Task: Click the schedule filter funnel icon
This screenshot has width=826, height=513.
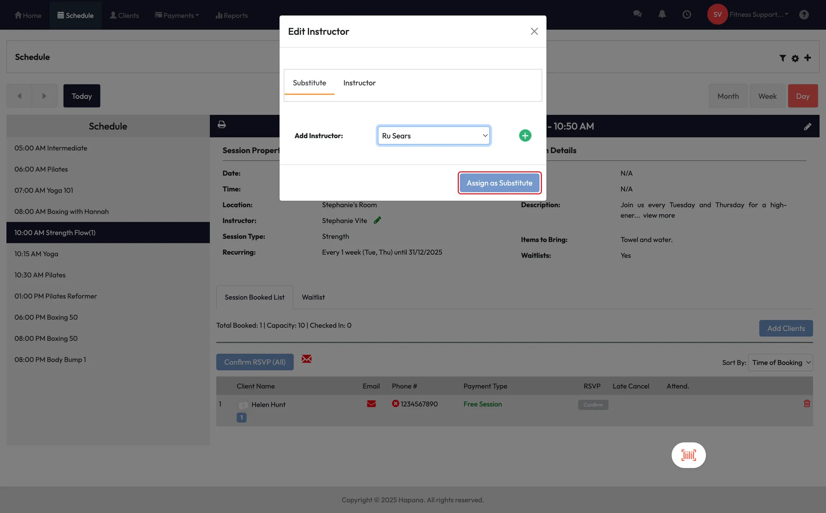Action: [x=782, y=58]
